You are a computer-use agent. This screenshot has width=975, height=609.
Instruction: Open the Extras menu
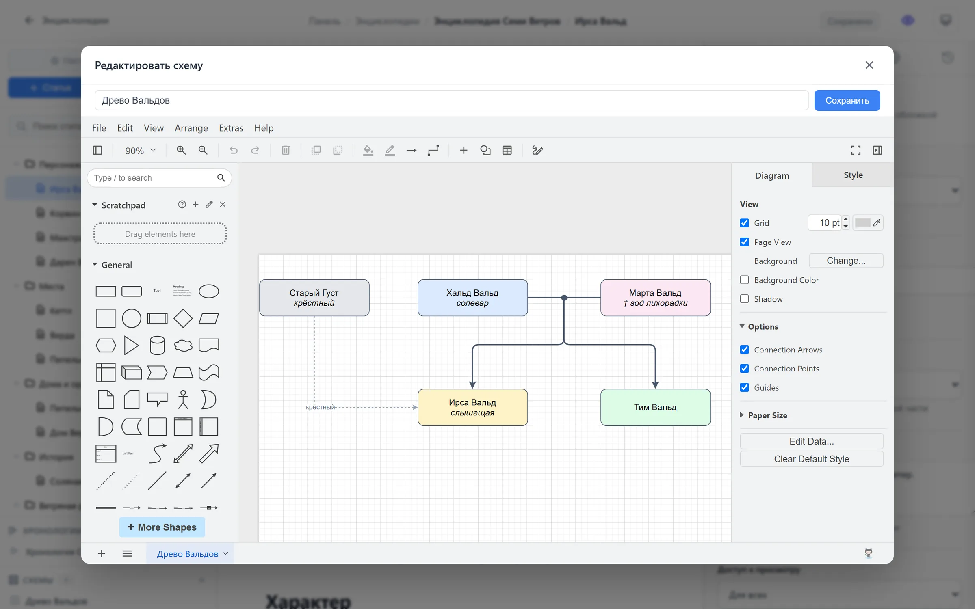pos(231,128)
